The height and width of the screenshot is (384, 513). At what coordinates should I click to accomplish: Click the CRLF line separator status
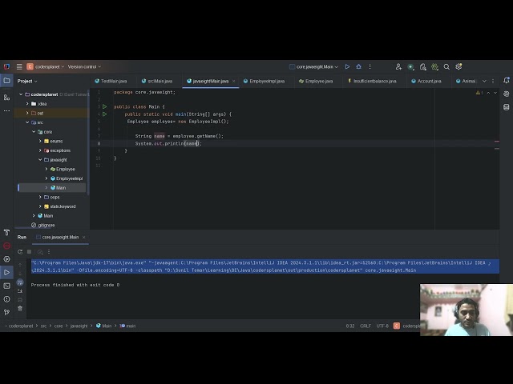(x=366, y=326)
